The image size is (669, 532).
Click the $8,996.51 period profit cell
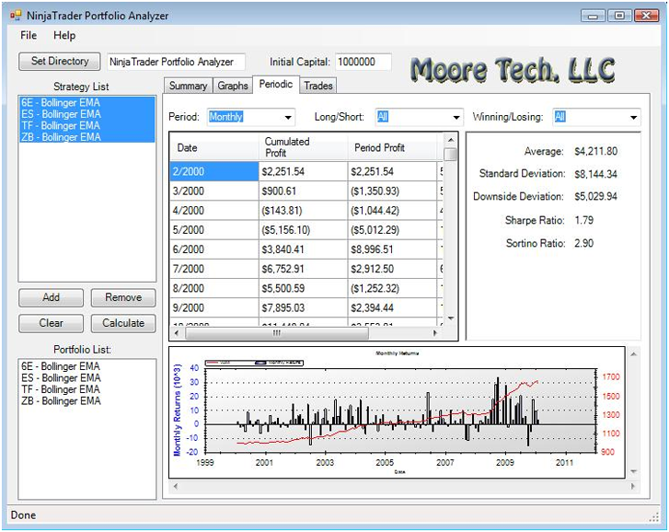393,249
